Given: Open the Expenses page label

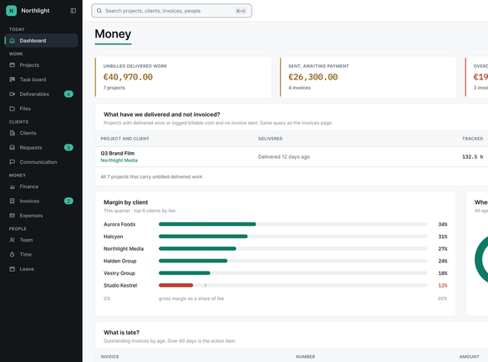Looking at the screenshot, I should pos(31,216).
